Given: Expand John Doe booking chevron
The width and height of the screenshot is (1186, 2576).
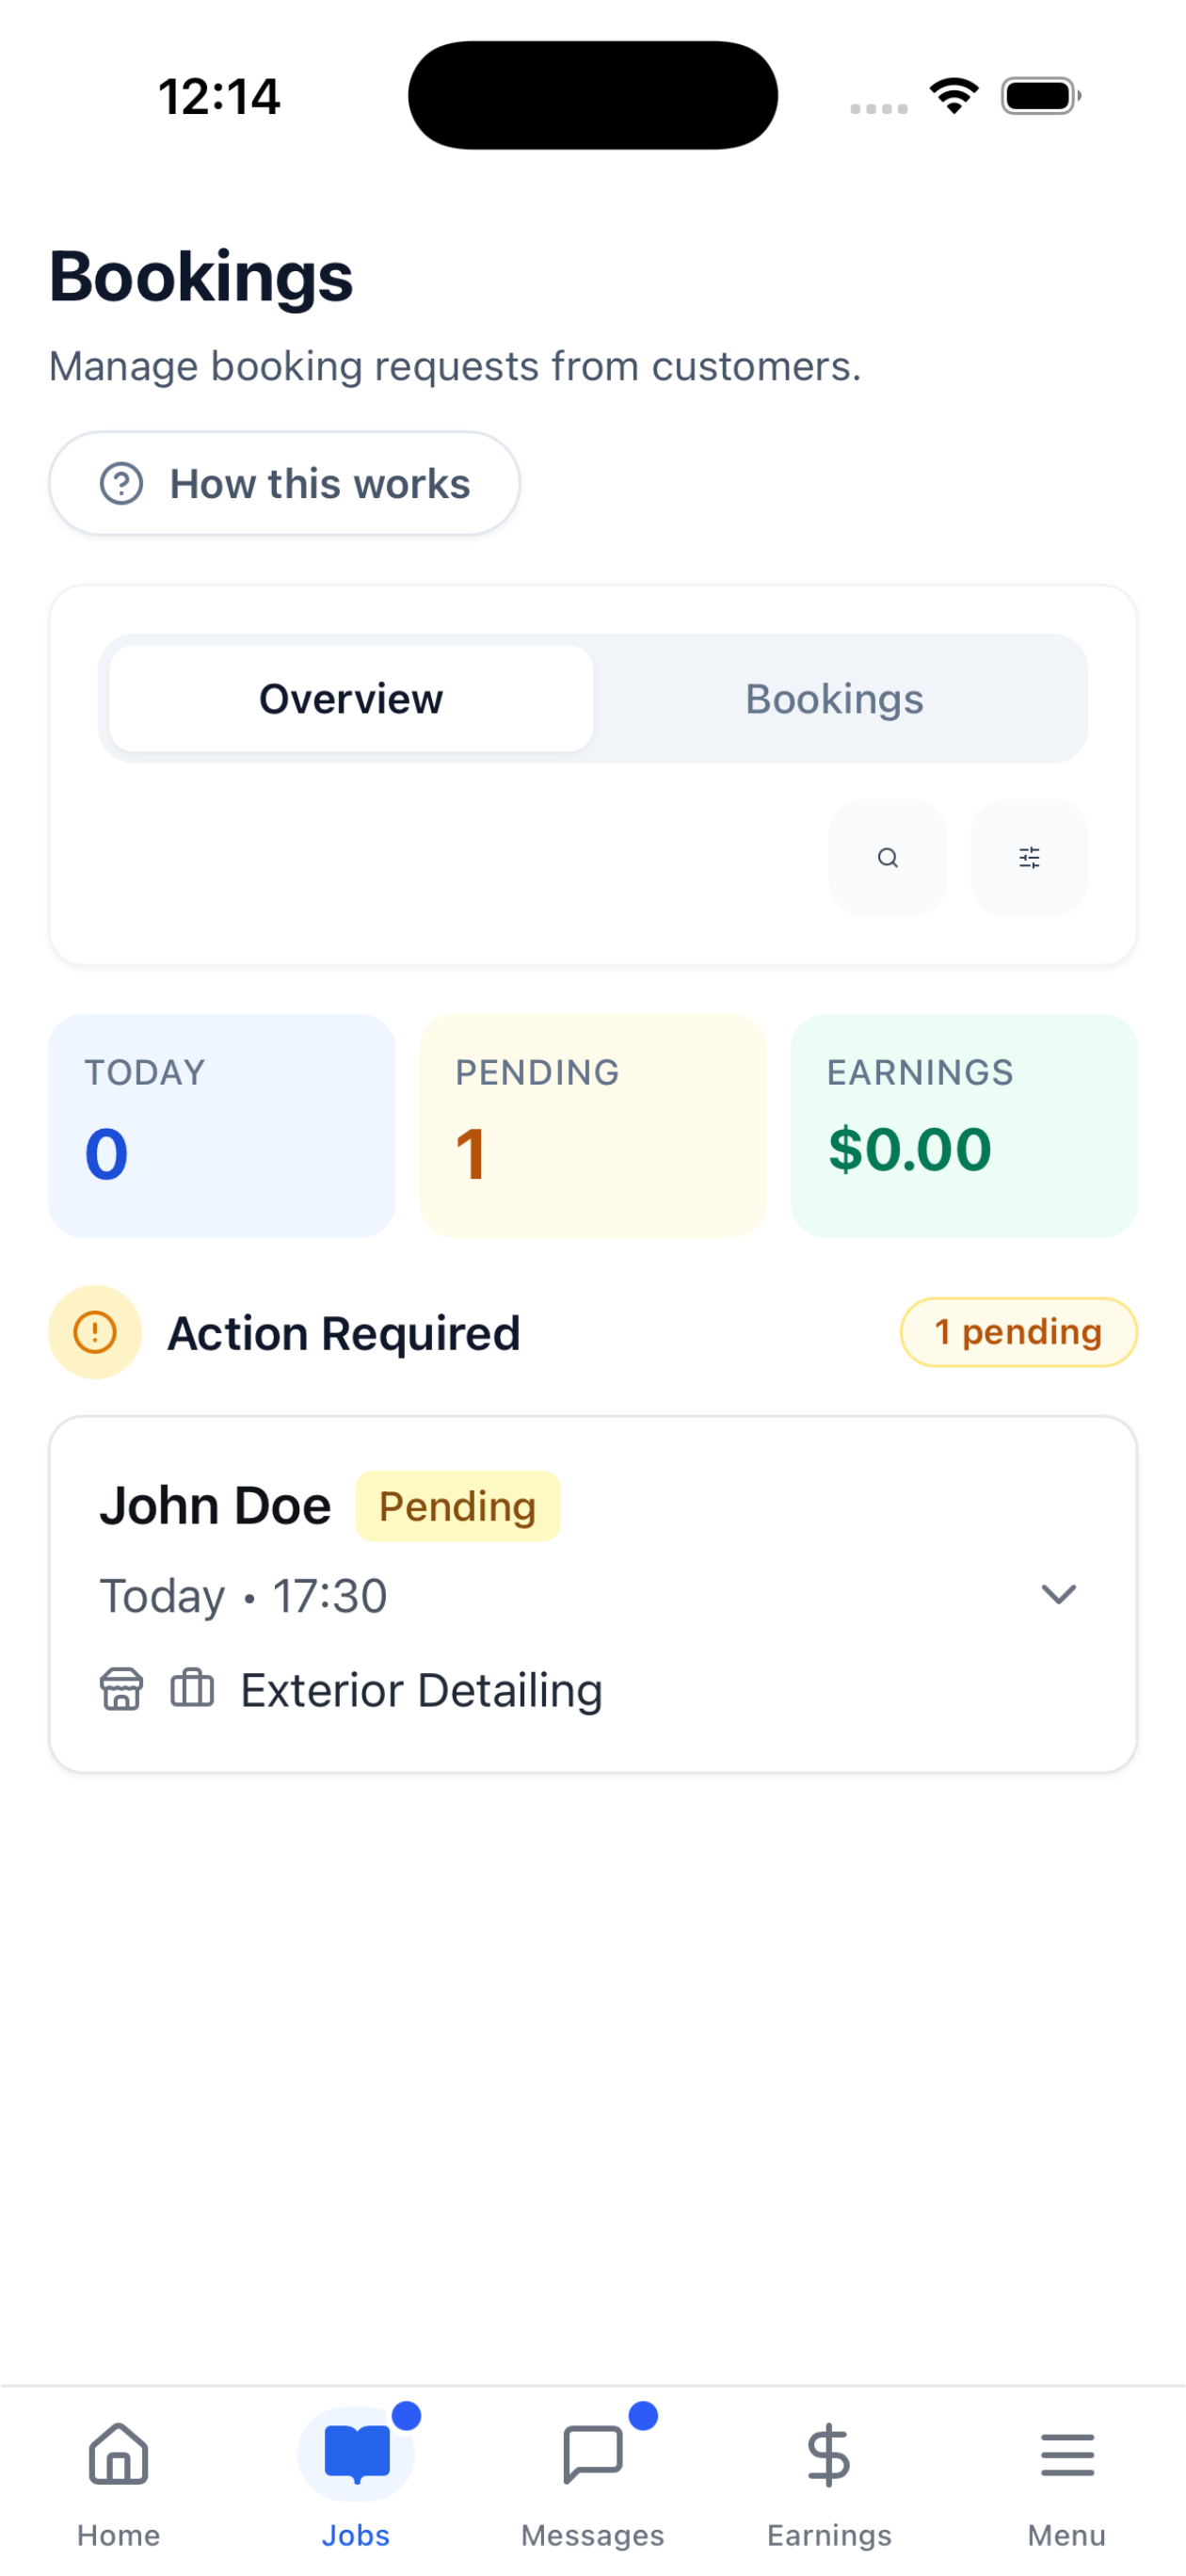Looking at the screenshot, I should point(1058,1593).
